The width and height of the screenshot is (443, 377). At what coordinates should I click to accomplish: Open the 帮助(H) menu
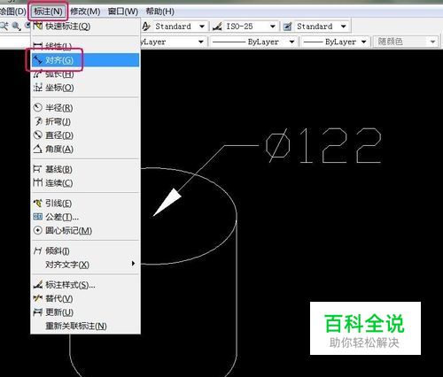(x=159, y=12)
